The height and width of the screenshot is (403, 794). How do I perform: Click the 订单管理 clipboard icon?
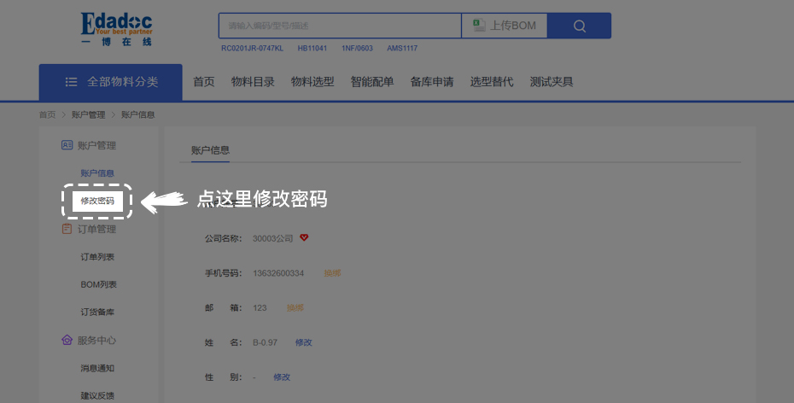pos(67,229)
